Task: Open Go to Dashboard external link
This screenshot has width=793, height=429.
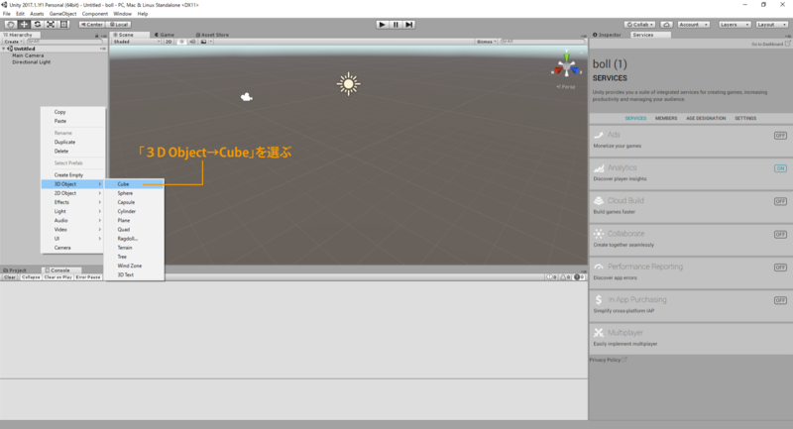Action: point(771,44)
